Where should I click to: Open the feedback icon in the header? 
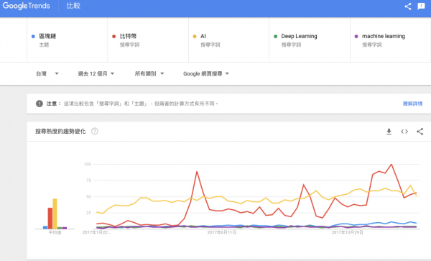click(421, 6)
